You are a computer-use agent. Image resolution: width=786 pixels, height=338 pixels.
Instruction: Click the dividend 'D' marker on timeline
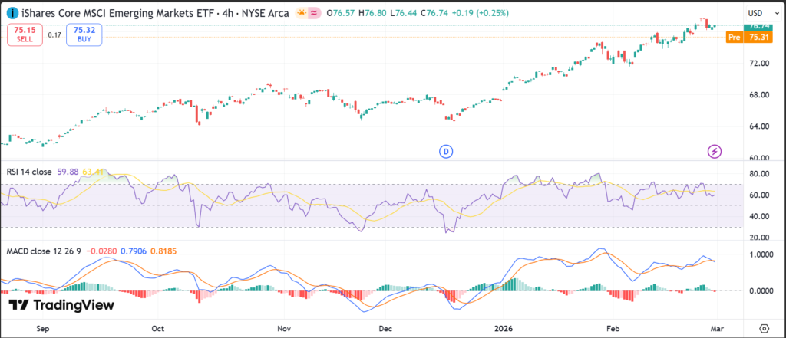pyautogui.click(x=446, y=151)
